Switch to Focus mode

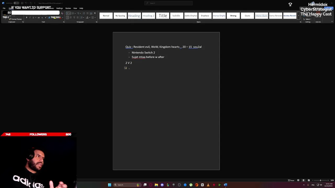tap(291, 180)
